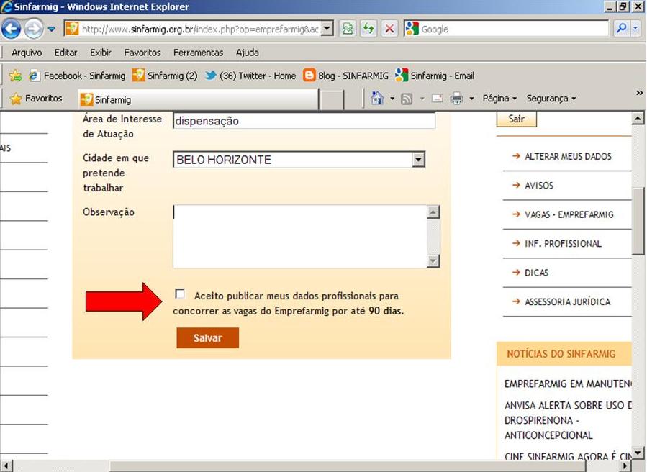Open the VAGAS - EMPREFARMIG link
Viewport: 647px width, 472px height.
569,214
